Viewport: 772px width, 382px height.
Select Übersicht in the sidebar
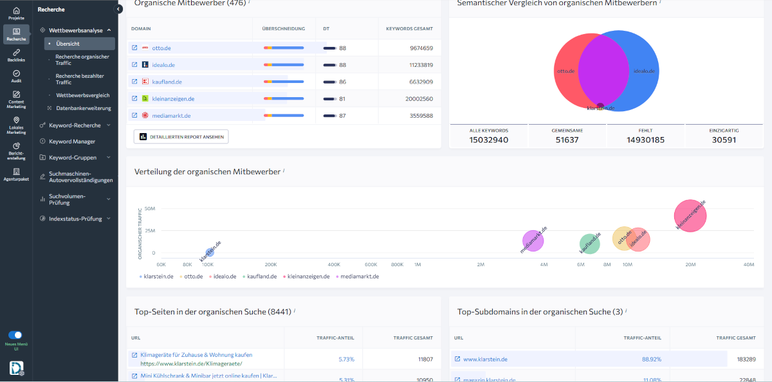pyautogui.click(x=80, y=44)
